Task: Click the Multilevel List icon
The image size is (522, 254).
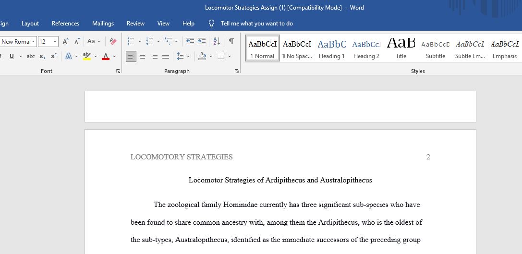Action: (x=169, y=41)
